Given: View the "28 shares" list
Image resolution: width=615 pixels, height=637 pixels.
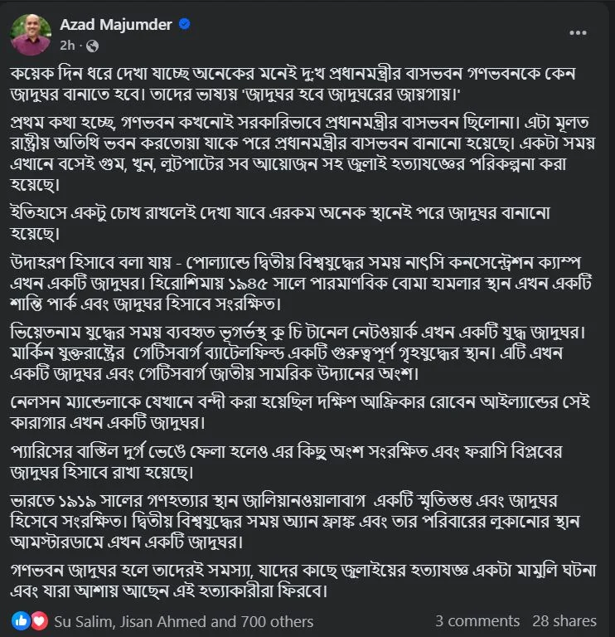Looking at the screenshot, I should (x=564, y=621).
